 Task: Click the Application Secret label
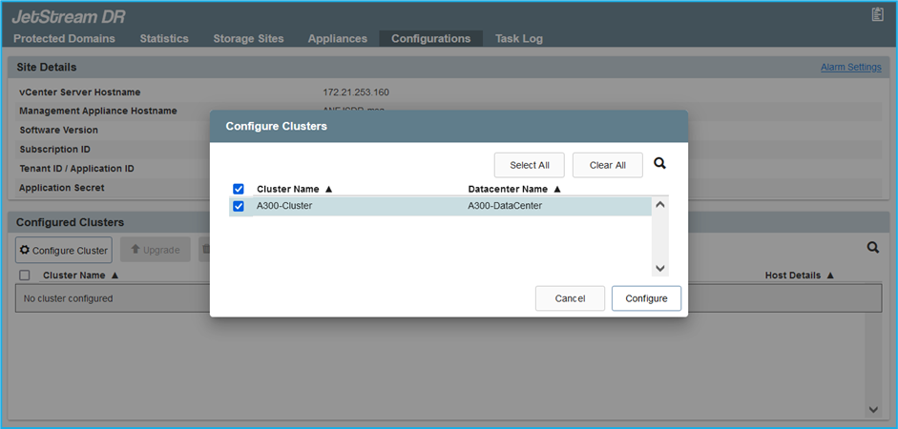[62, 188]
